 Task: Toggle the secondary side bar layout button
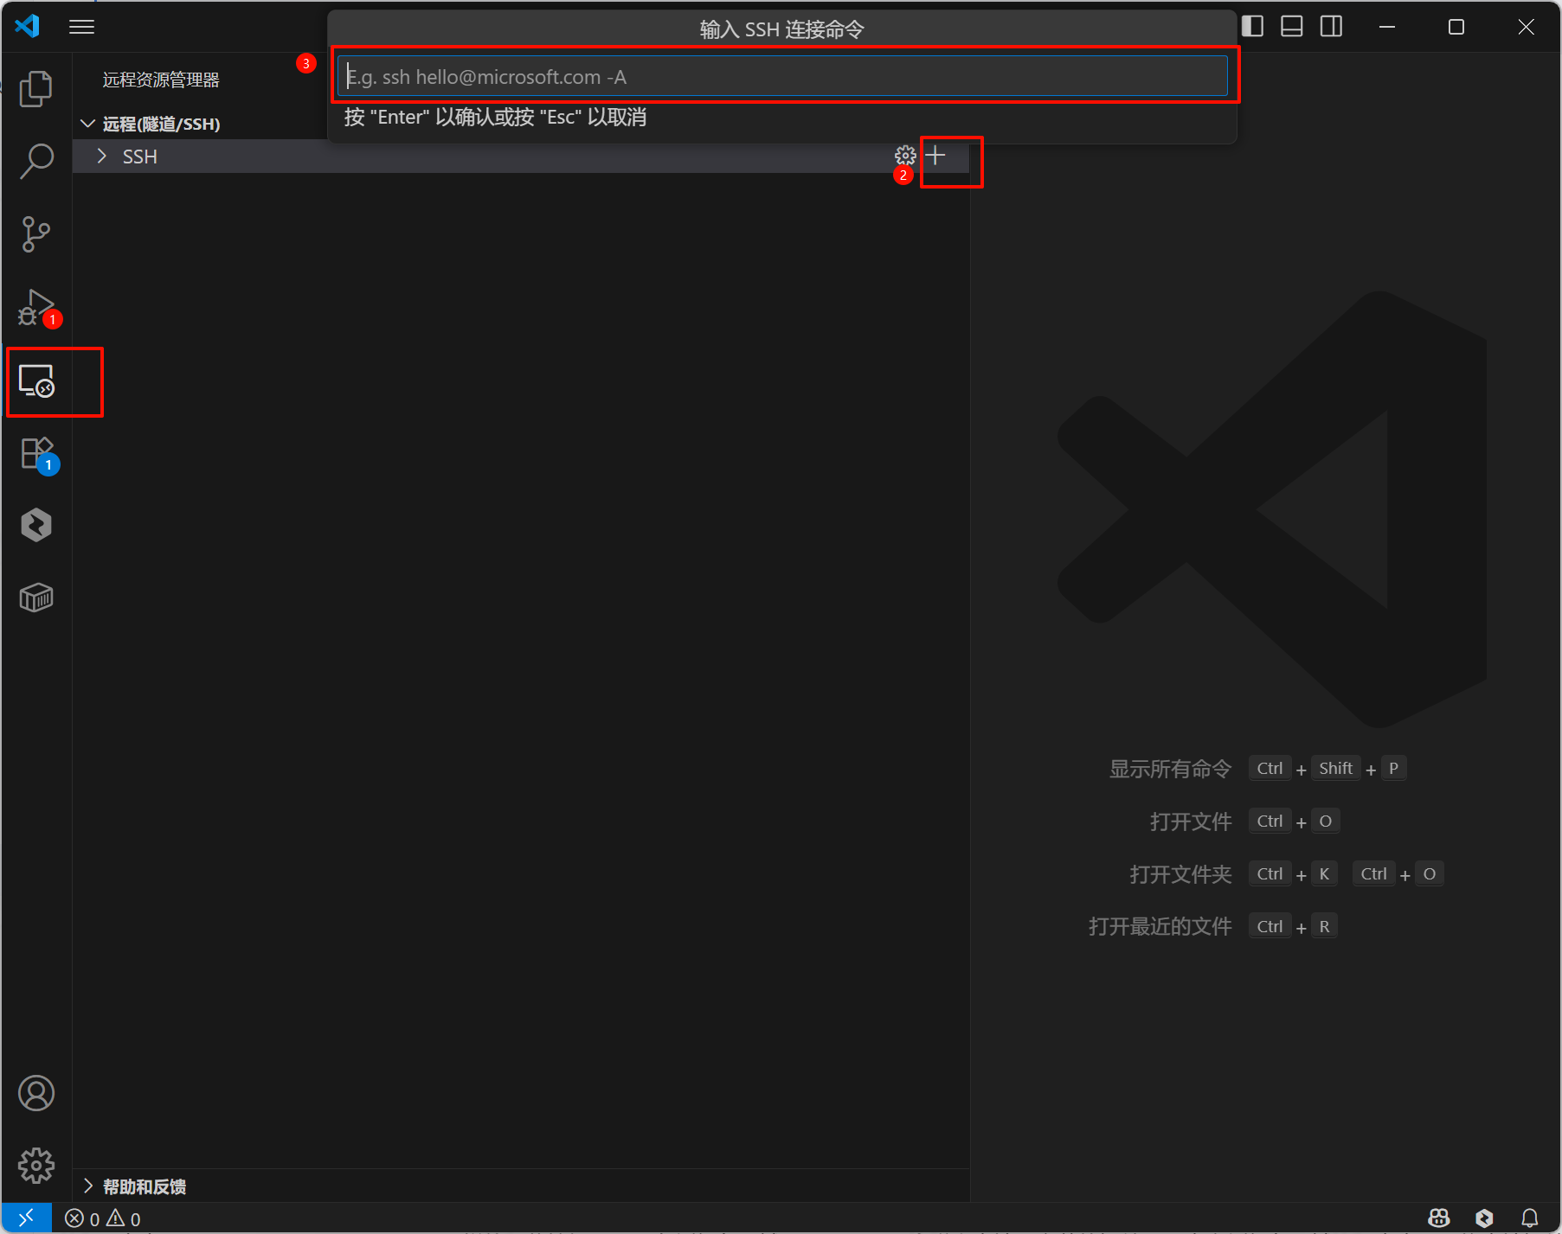tap(1332, 27)
